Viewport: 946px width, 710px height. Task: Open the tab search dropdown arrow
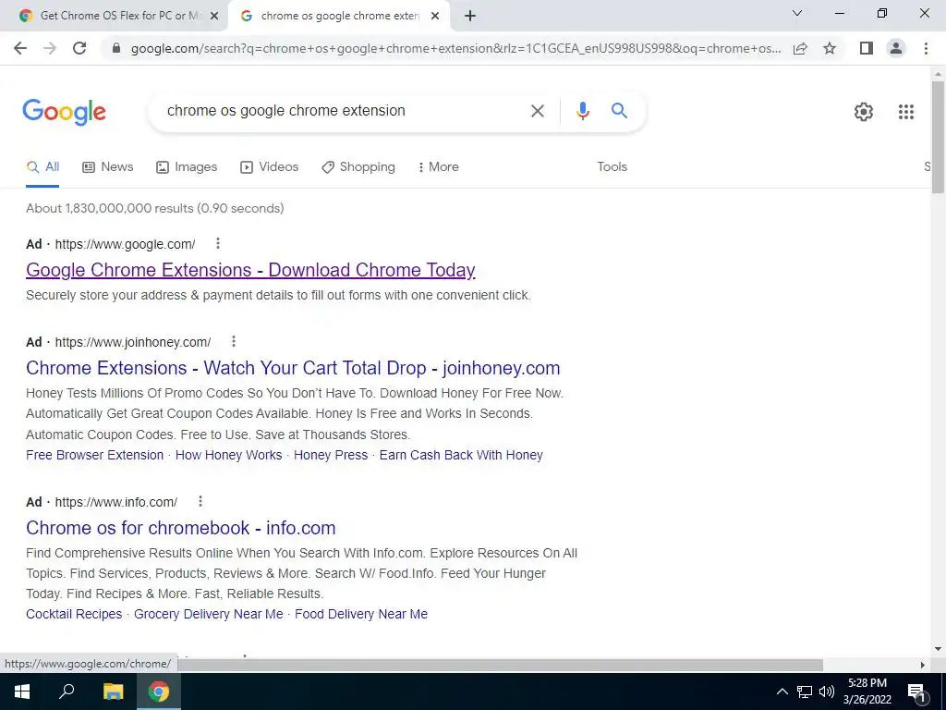pyautogui.click(x=796, y=13)
